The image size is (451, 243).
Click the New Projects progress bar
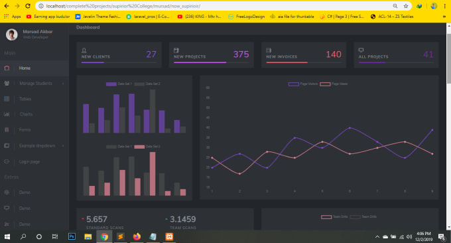pos(212,62)
